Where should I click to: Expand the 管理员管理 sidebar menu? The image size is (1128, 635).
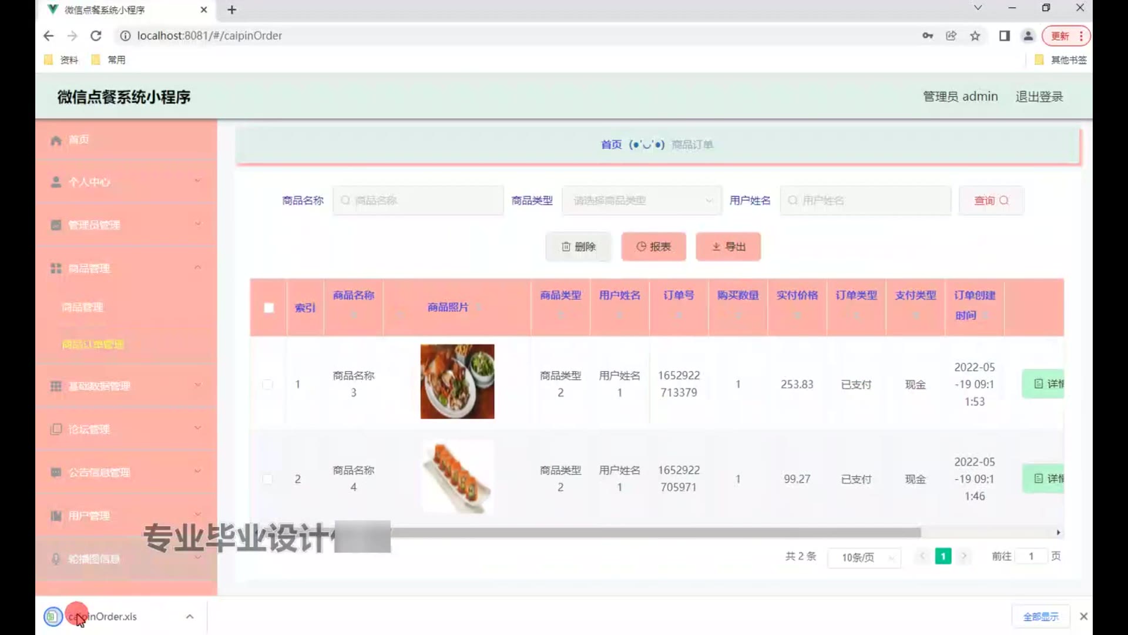click(126, 225)
